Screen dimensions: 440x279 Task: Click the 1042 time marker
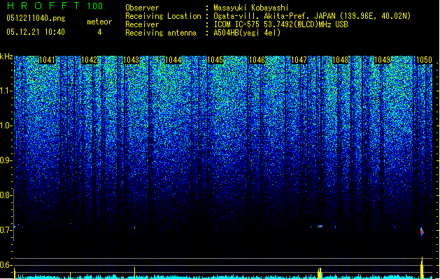(x=89, y=60)
